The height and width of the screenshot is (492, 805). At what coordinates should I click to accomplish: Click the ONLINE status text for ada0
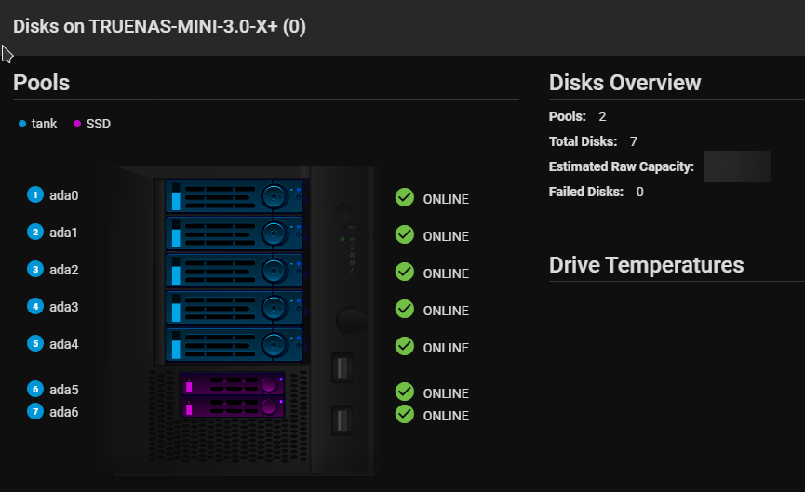pos(446,199)
